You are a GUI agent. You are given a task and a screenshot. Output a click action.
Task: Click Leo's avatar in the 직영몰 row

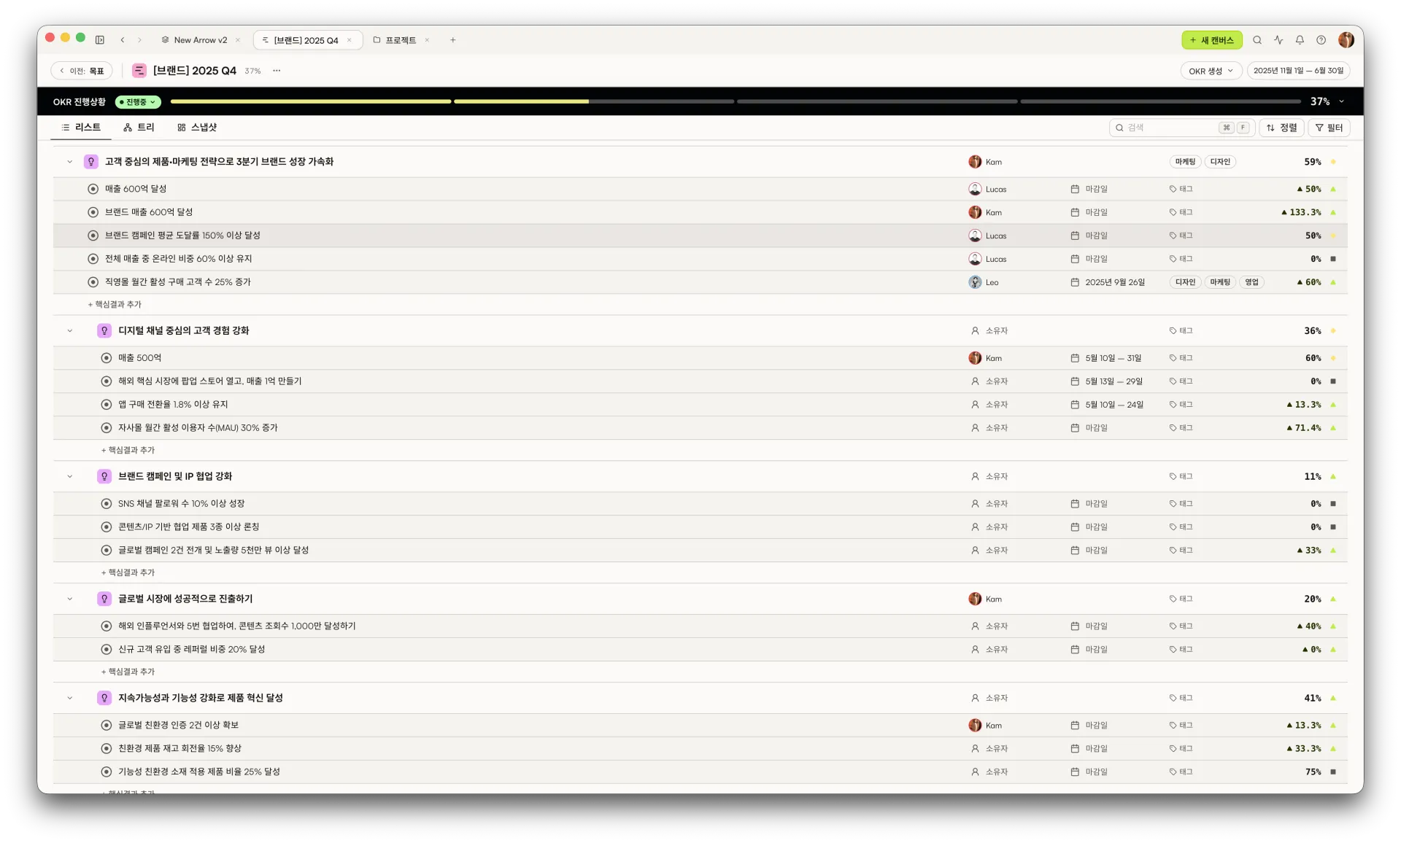click(975, 282)
